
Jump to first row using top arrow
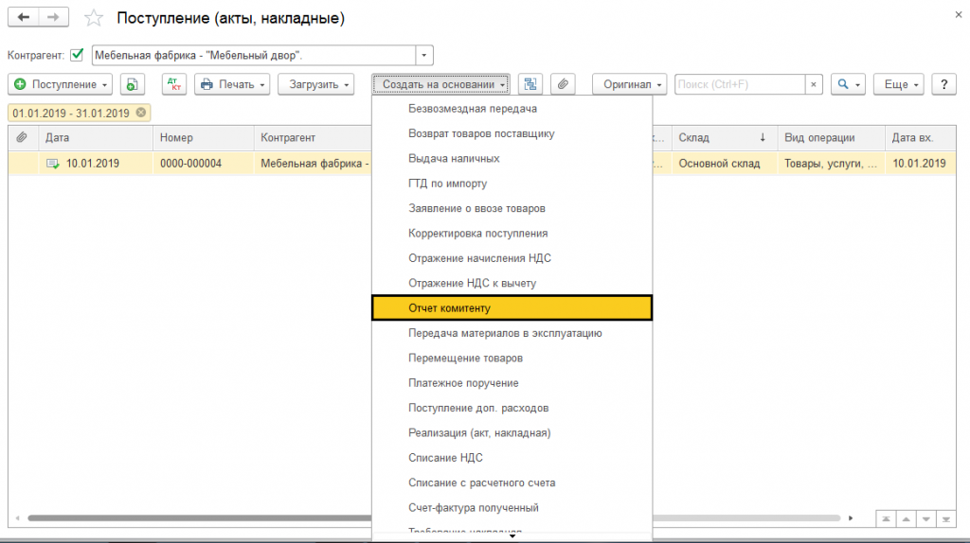(x=885, y=518)
